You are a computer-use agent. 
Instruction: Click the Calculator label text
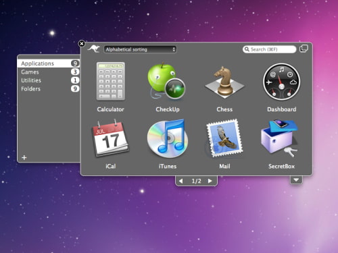pyautogui.click(x=111, y=109)
